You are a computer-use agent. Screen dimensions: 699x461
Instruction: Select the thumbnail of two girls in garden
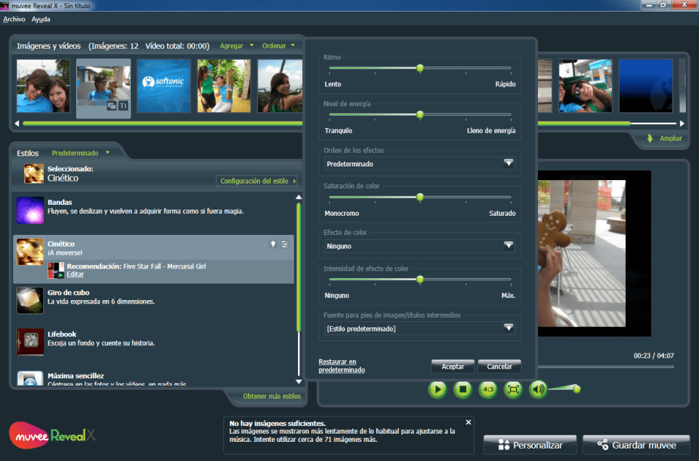[224, 86]
